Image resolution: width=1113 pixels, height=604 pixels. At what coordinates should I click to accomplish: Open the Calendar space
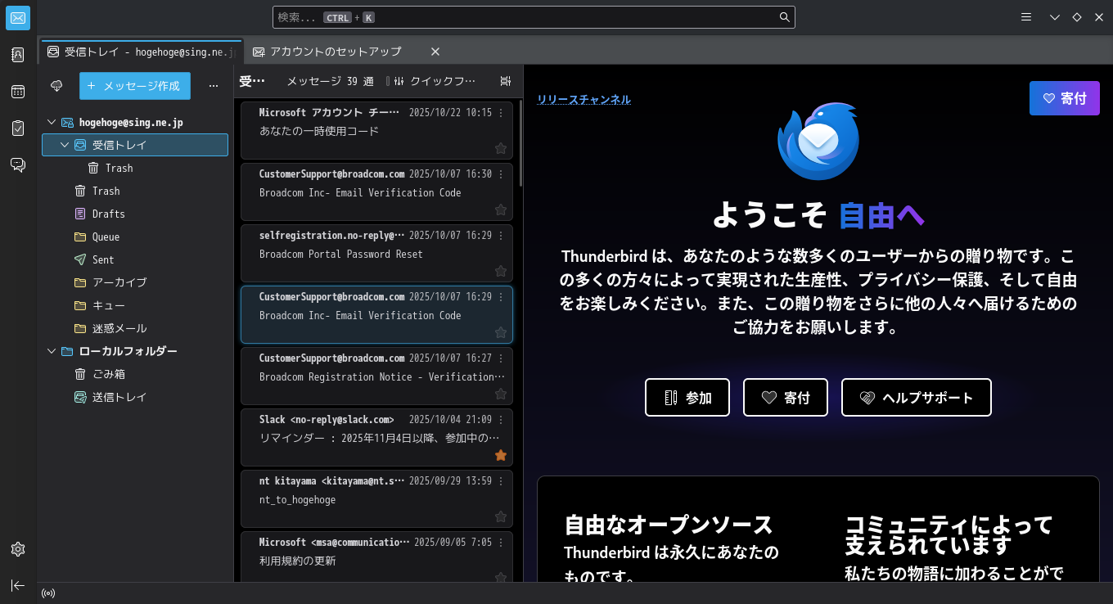[x=18, y=92]
